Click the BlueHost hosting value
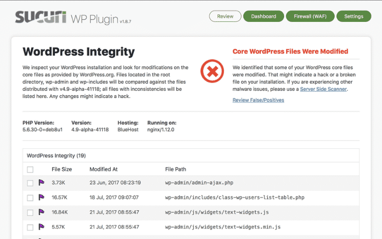 (128, 130)
